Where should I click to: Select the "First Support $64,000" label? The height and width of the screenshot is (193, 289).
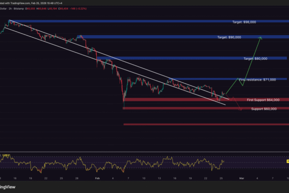pyautogui.click(x=263, y=99)
